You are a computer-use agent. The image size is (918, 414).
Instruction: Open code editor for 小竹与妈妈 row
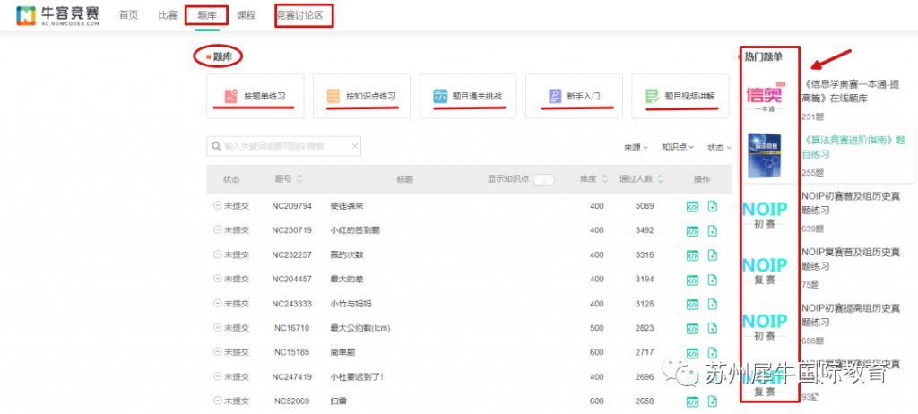692,304
